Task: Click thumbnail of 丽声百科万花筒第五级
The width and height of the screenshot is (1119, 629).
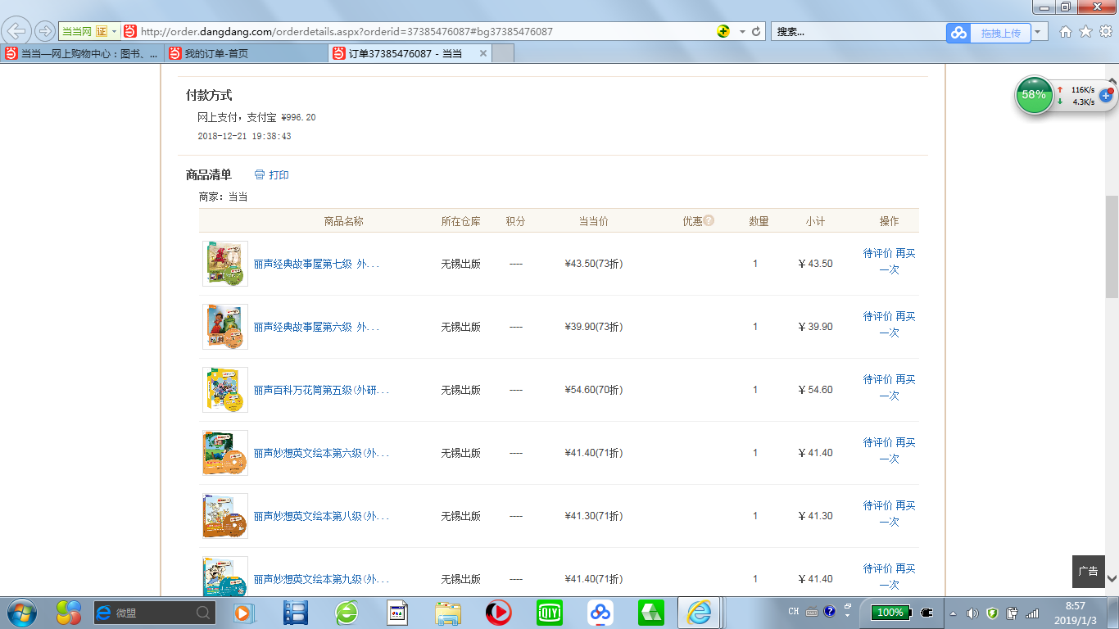Action: [225, 390]
